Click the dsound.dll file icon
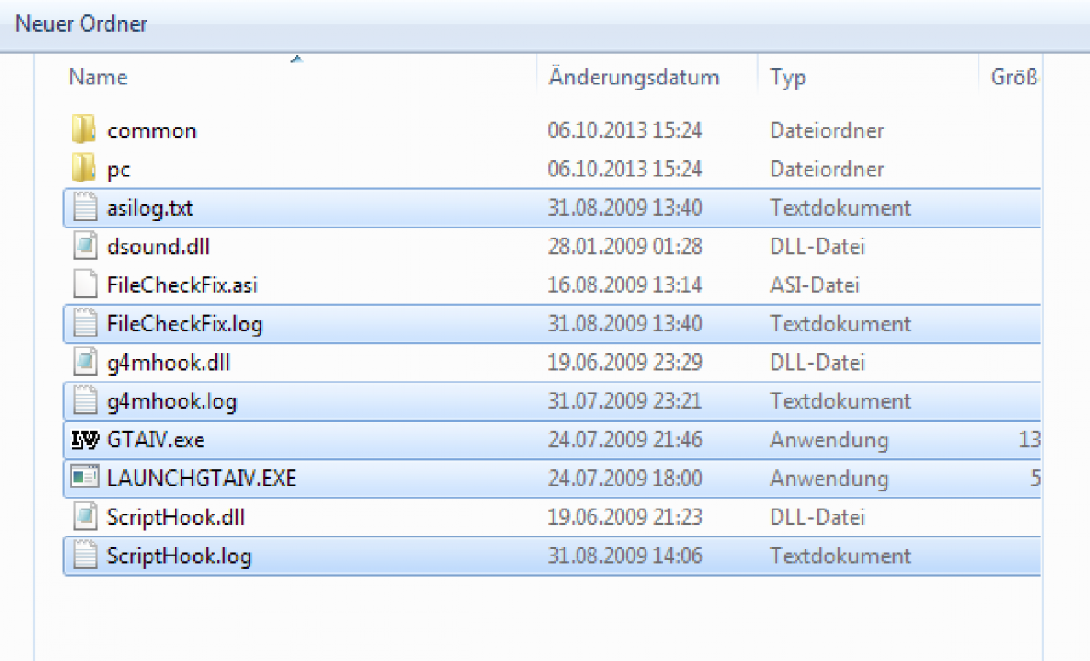This screenshot has height=661, width=1090. (84, 246)
